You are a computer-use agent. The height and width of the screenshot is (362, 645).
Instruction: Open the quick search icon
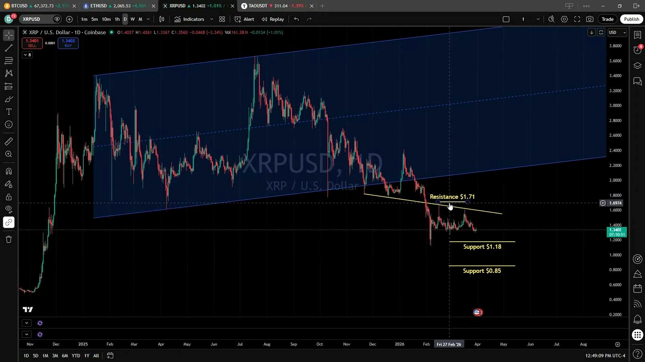click(551, 19)
